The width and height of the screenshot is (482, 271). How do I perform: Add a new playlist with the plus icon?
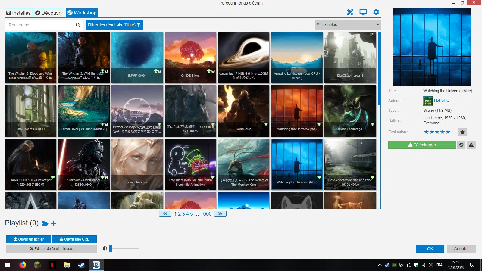point(54,223)
